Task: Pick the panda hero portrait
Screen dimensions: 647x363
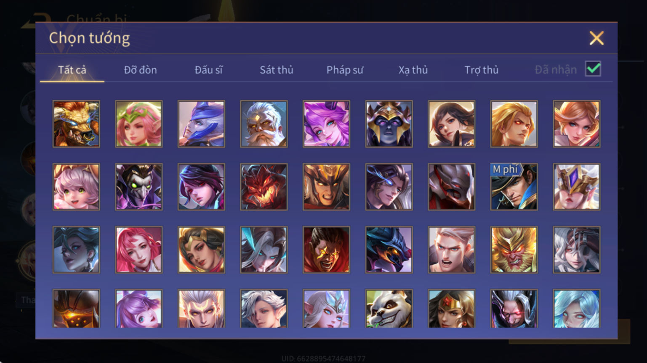Action: [389, 309]
